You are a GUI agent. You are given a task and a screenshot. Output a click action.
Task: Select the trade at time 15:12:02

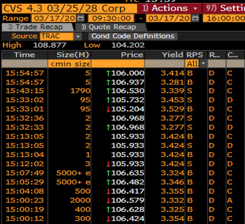click(123, 164)
